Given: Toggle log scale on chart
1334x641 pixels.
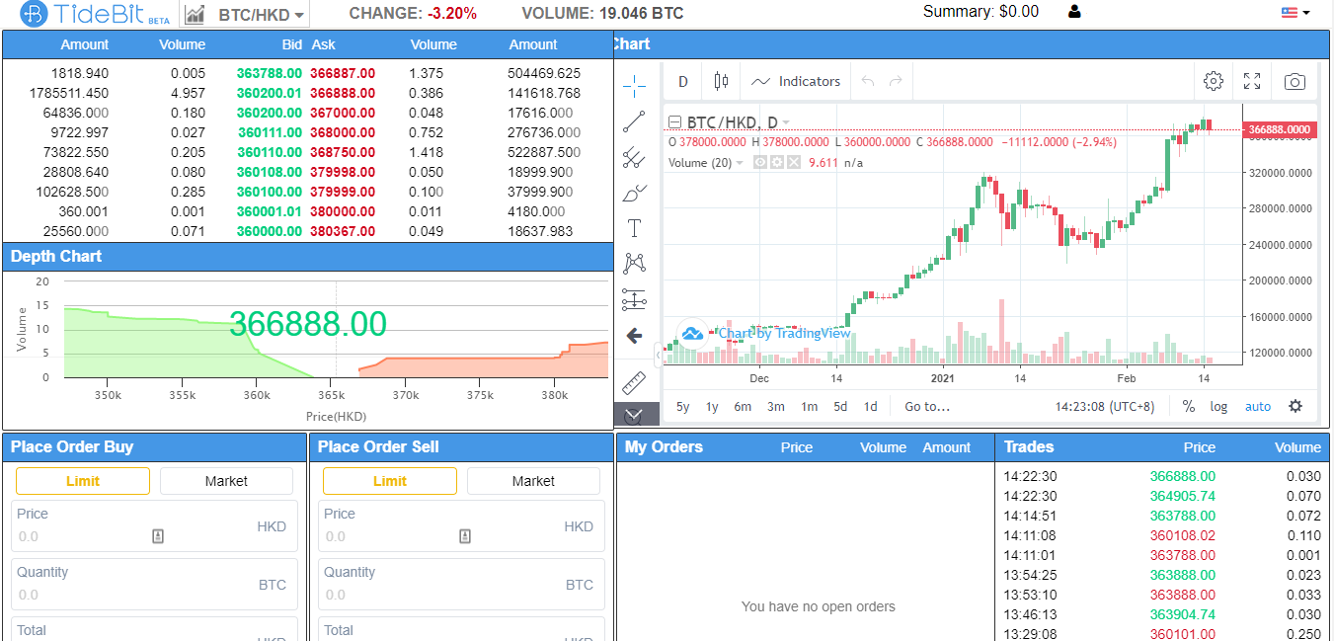Looking at the screenshot, I should 1219,406.
